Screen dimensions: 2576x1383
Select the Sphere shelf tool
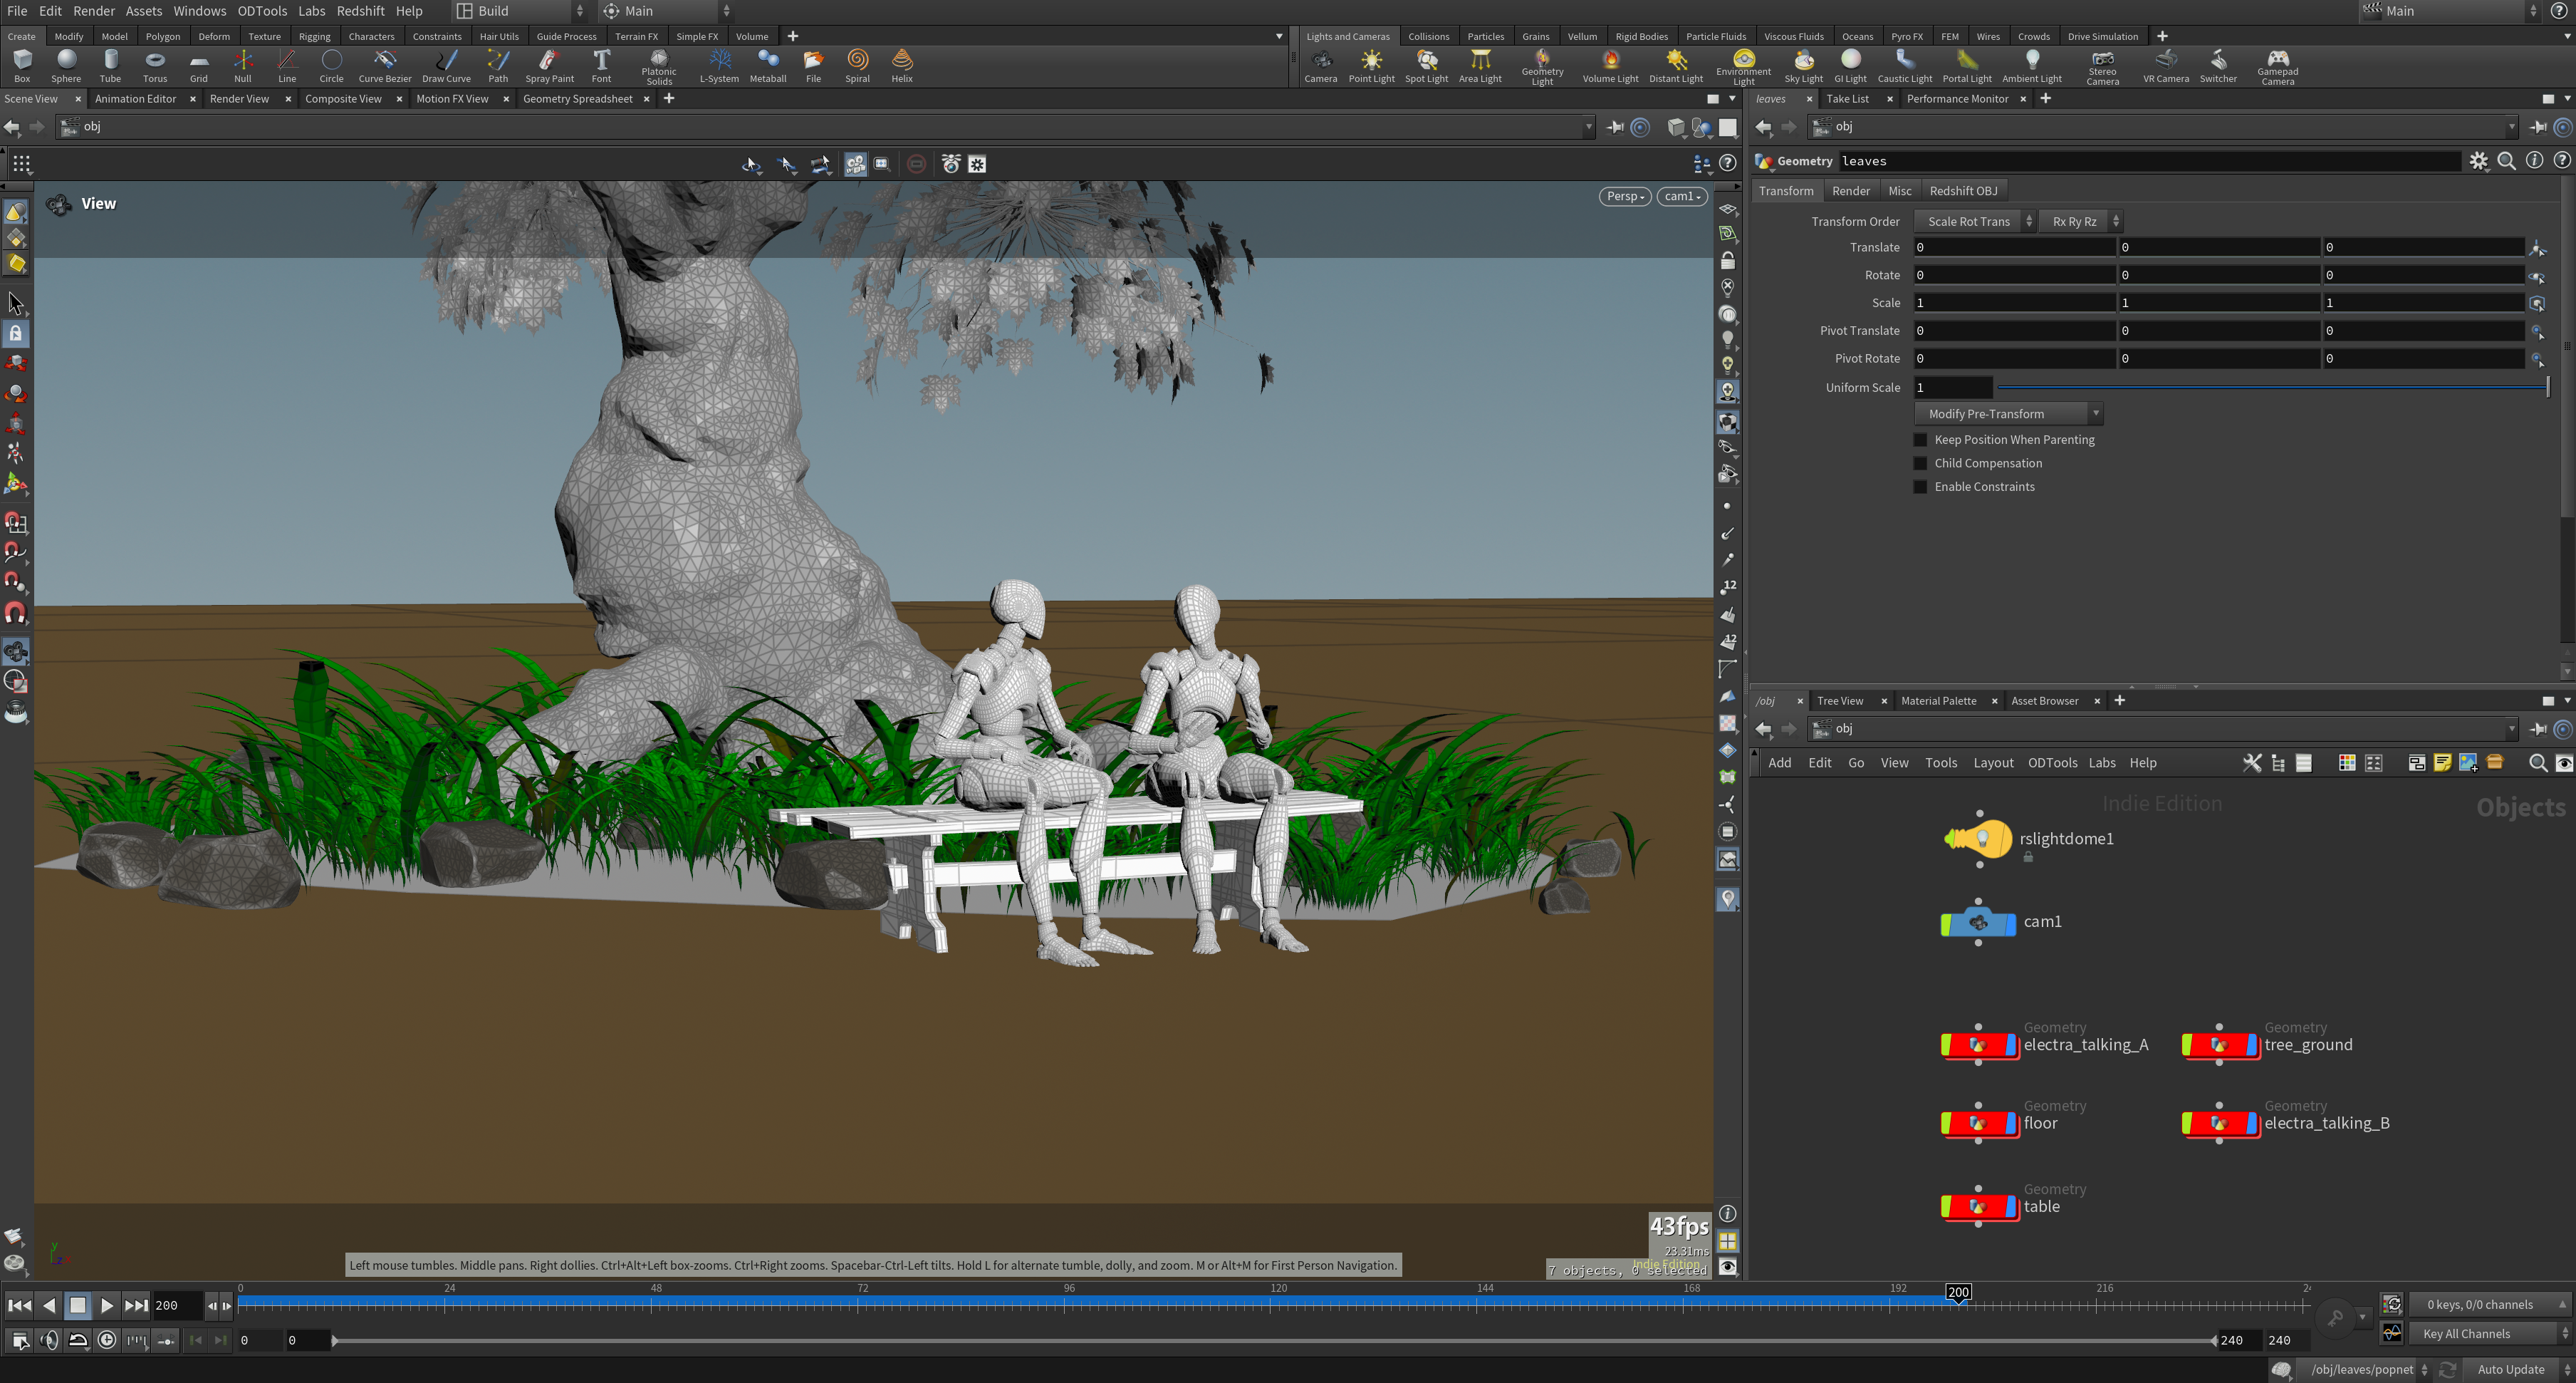click(x=66, y=66)
